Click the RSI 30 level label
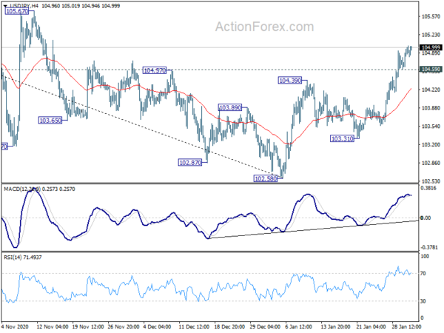 424,301
